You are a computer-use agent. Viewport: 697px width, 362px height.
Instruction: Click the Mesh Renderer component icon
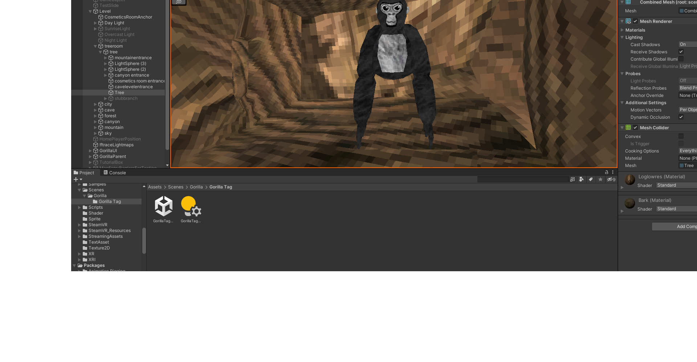[628, 21]
